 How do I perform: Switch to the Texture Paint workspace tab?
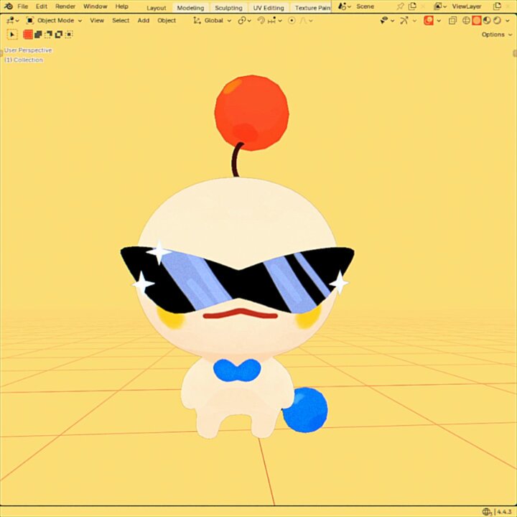(312, 8)
